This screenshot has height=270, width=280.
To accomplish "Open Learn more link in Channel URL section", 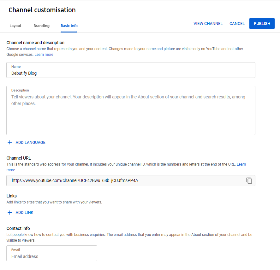I will pyautogui.click(x=241, y=164).
